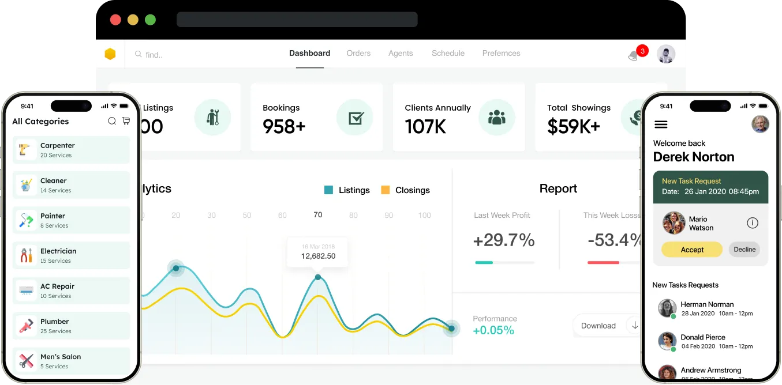Screen dimensions: 782x385
Task: Click the Plumber wrench icon
Action: click(25, 326)
